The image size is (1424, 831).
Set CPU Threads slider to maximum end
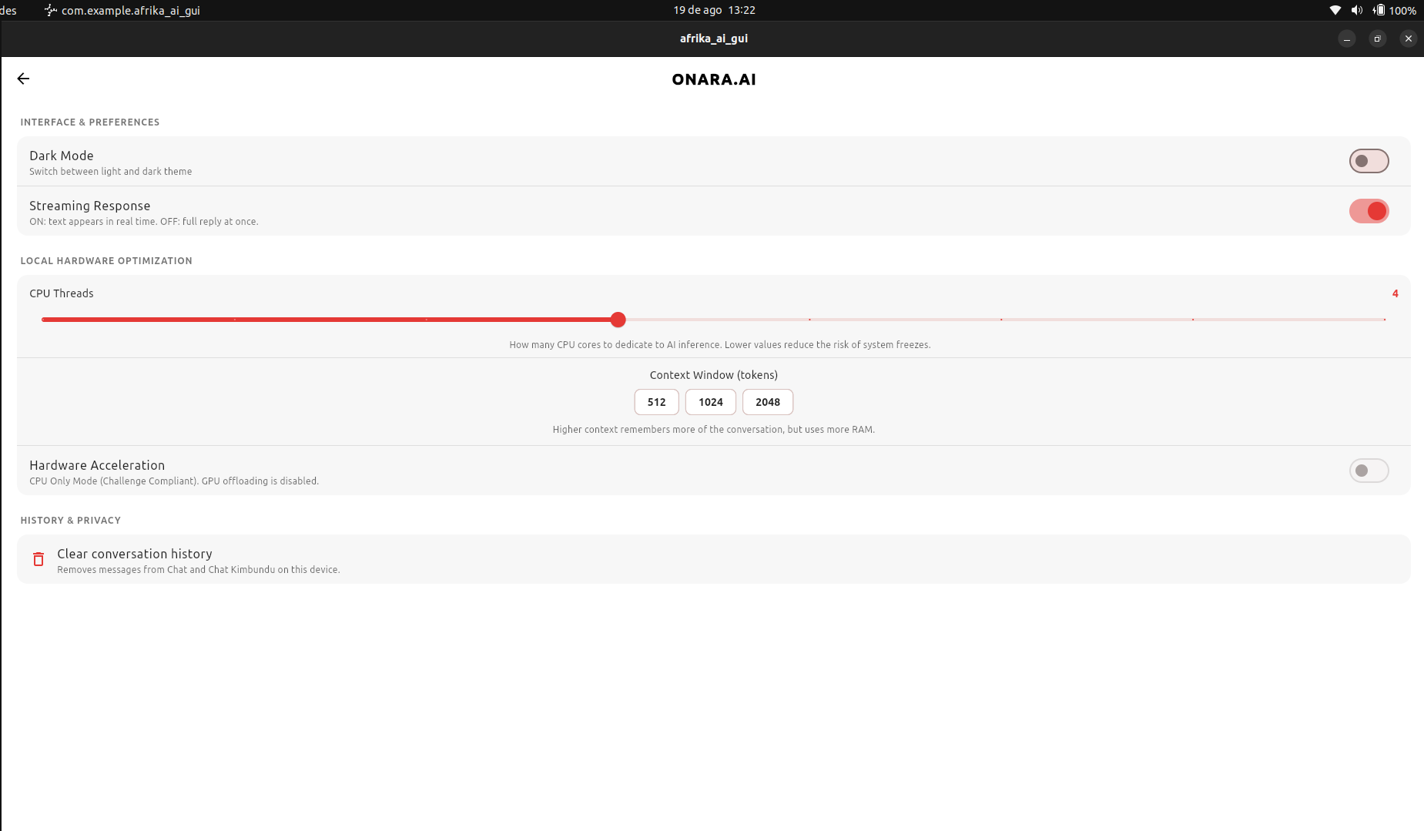1384,320
